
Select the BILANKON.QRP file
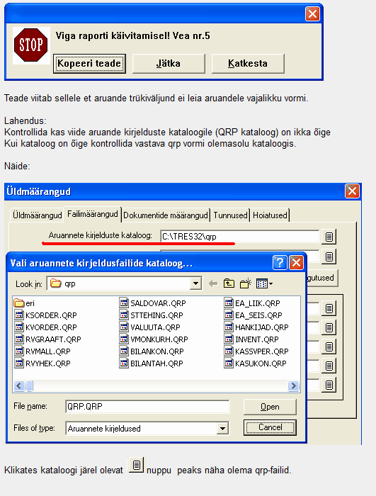tap(152, 351)
